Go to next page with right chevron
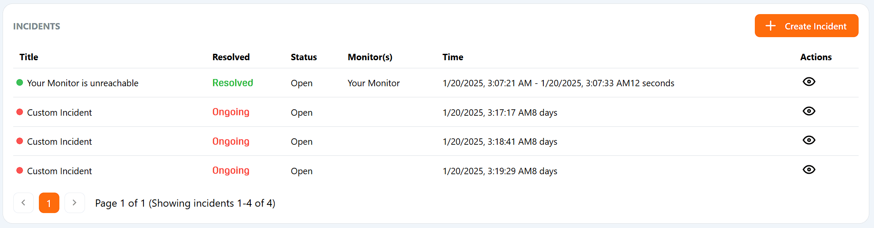 pyautogui.click(x=74, y=203)
